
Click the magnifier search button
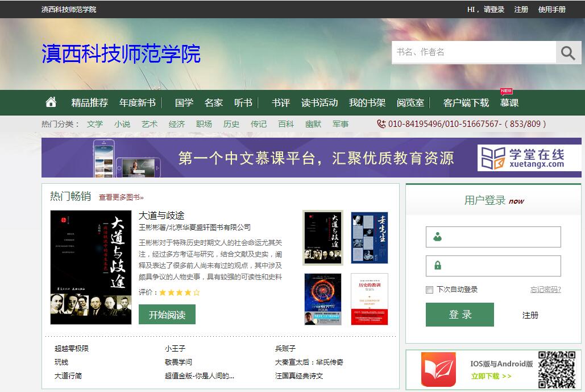568,53
